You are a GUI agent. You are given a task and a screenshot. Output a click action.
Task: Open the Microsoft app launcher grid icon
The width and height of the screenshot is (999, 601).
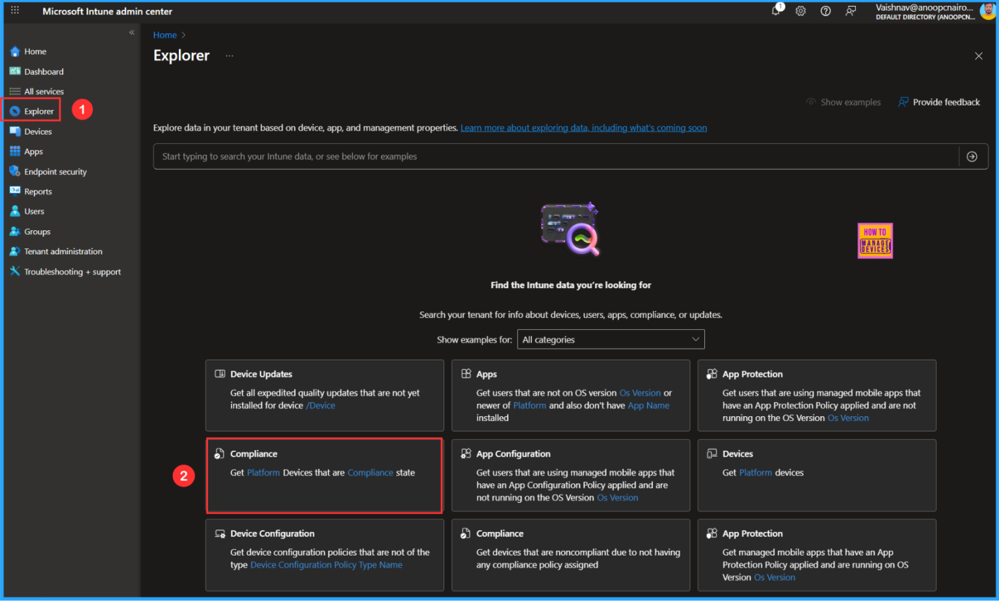14,10
